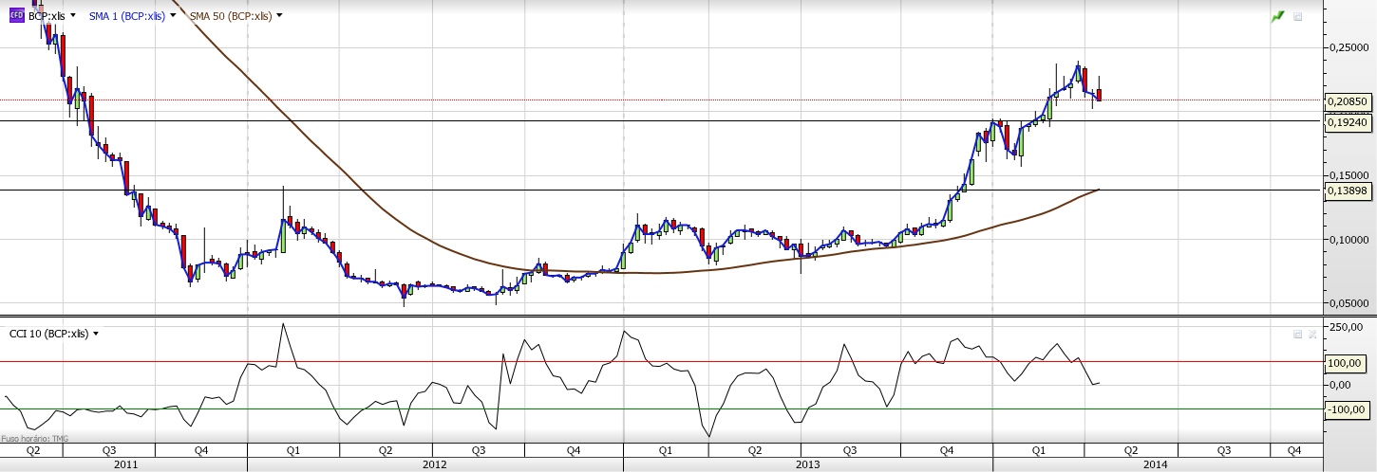Collapse the main price chart panel
This screenshot has width=1377, height=472.
click(1298, 17)
